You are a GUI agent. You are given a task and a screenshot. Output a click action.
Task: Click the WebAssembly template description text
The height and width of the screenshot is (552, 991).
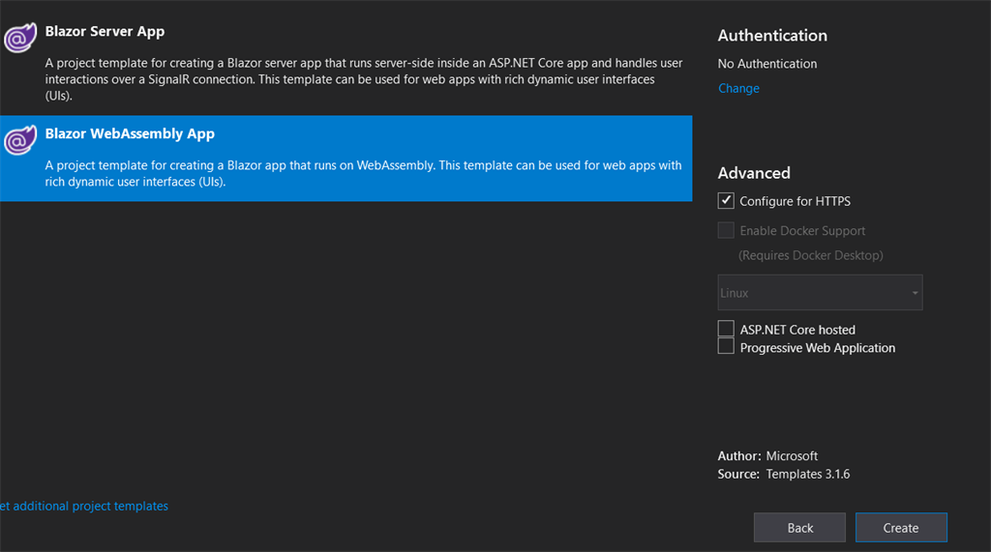point(363,174)
